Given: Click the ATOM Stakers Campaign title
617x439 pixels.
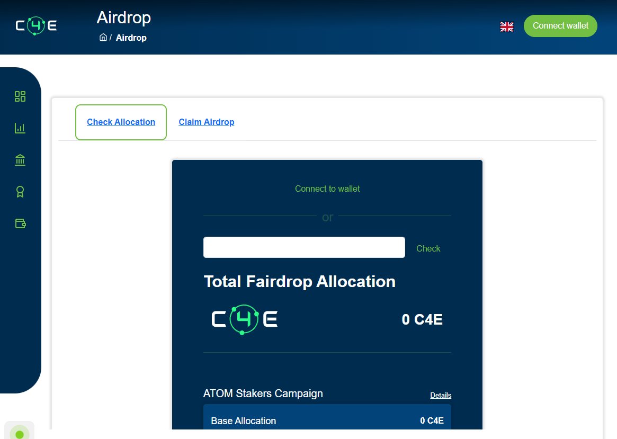Looking at the screenshot, I should tap(263, 394).
